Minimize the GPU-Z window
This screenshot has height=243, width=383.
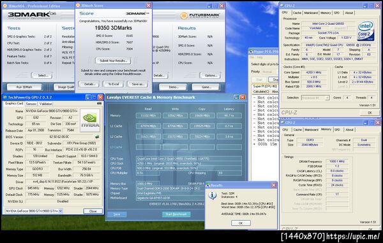[x=88, y=97]
